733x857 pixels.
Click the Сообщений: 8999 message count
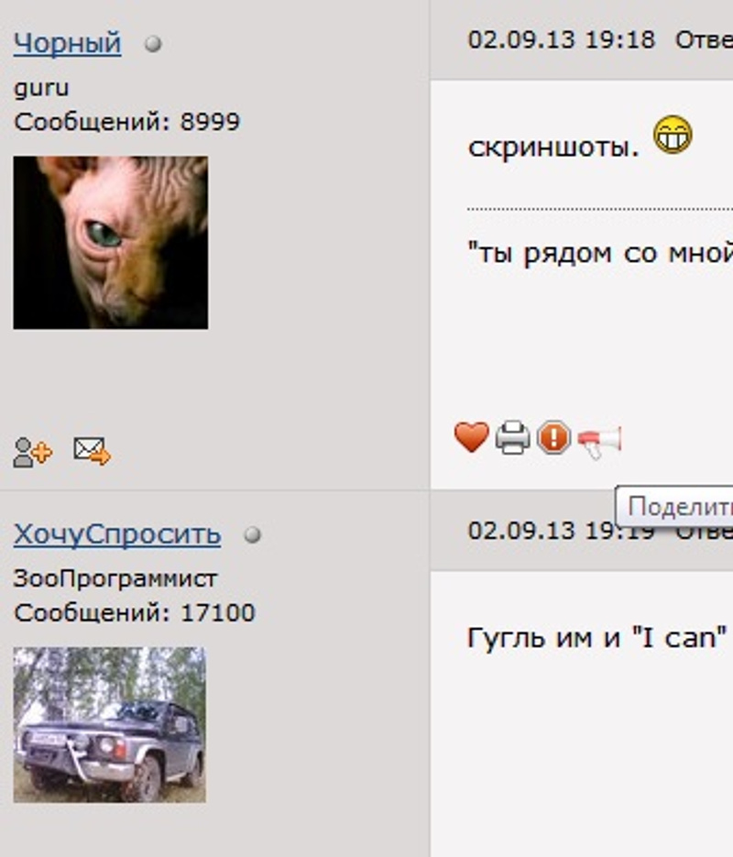click(126, 122)
